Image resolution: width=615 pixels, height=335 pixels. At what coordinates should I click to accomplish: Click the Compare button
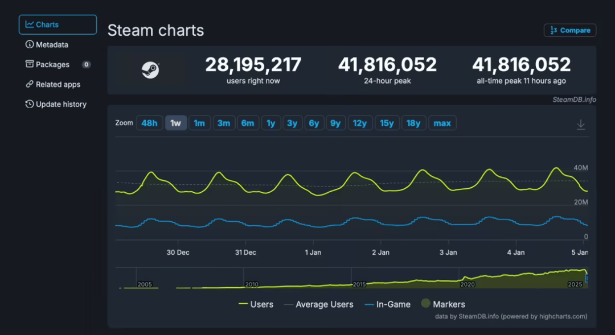coord(570,30)
